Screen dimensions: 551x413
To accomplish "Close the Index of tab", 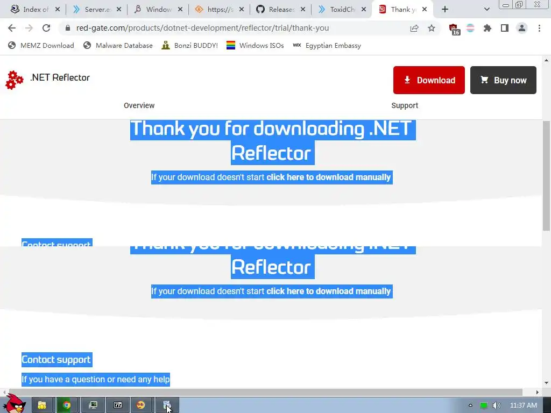I will 57,10.
